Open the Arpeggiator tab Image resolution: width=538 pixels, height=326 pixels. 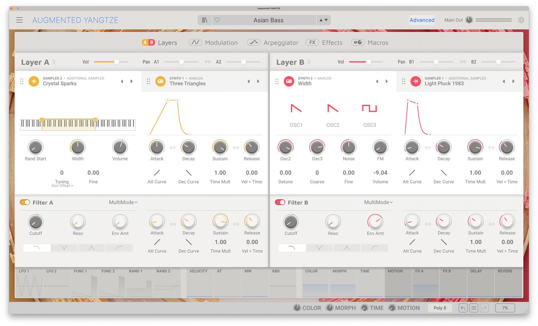point(273,42)
